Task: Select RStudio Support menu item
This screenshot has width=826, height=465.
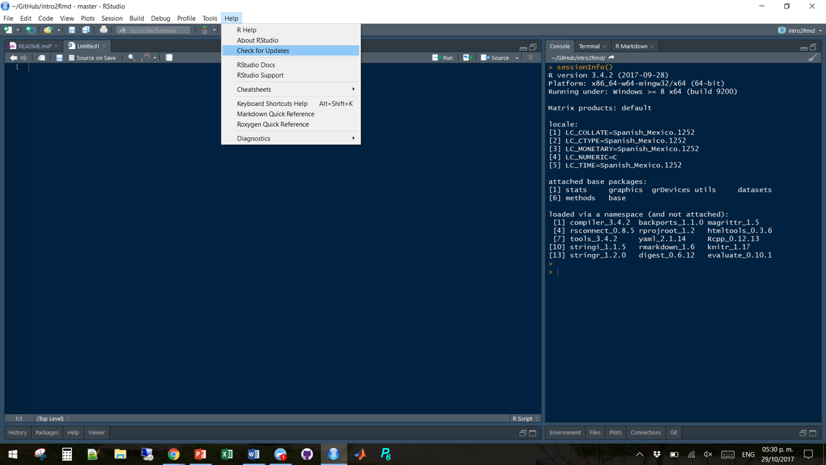Action: tap(290, 75)
